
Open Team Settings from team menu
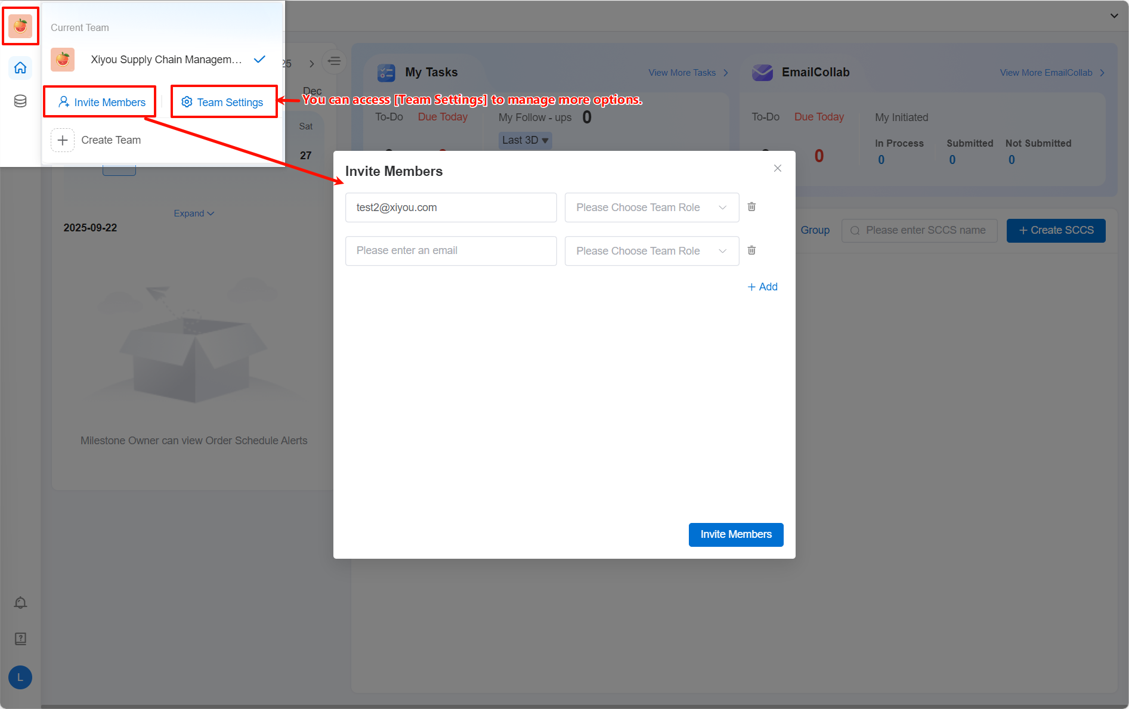(x=222, y=103)
